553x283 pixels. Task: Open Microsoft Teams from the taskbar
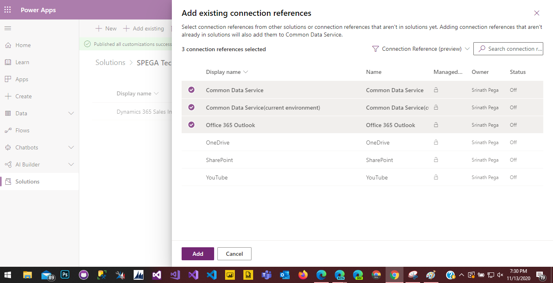click(266, 275)
